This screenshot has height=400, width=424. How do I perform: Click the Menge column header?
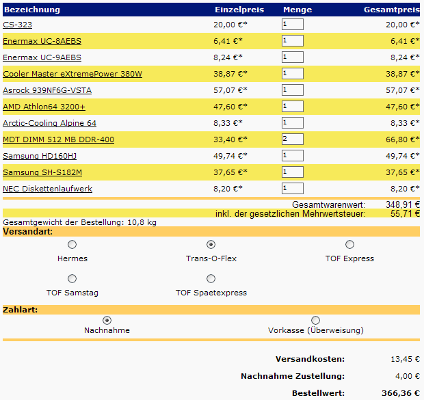tap(297, 10)
